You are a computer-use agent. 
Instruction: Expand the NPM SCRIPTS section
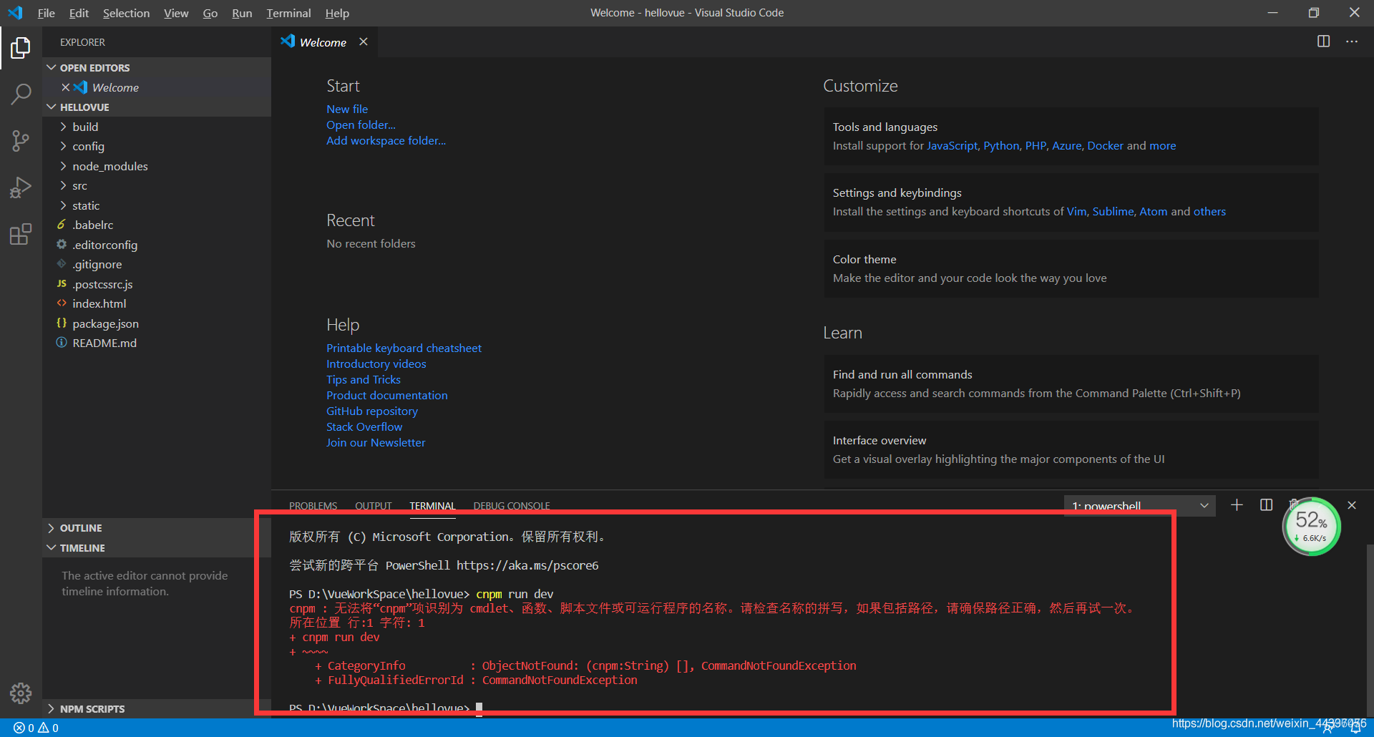[92, 709]
